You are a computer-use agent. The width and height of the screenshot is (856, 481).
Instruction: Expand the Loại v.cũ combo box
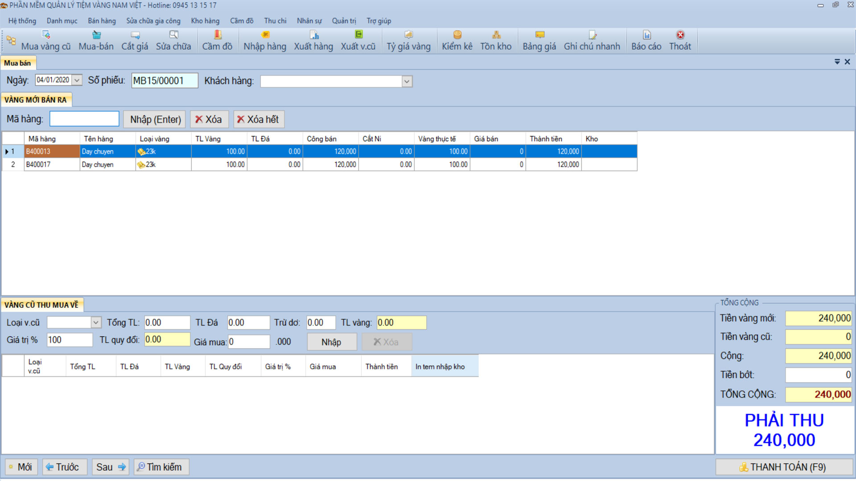pos(96,322)
